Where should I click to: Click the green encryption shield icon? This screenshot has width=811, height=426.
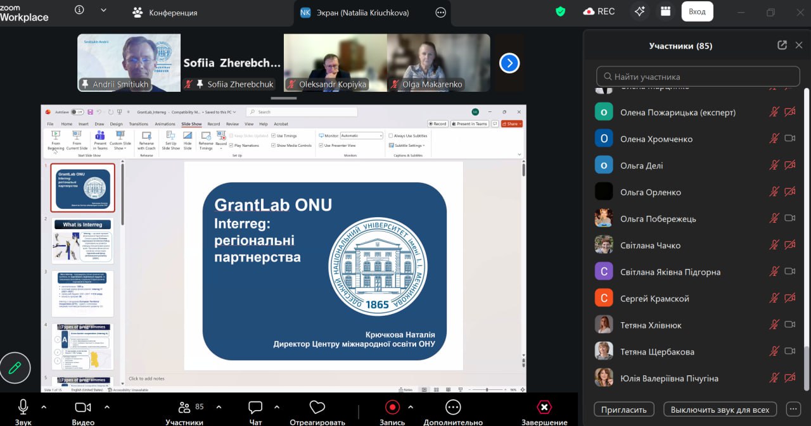pos(560,11)
